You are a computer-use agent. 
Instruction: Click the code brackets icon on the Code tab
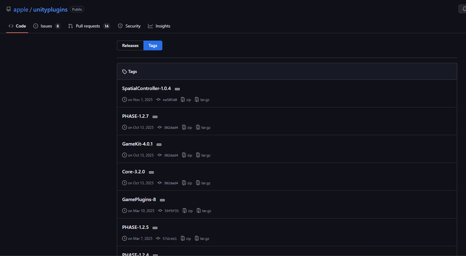point(11,26)
